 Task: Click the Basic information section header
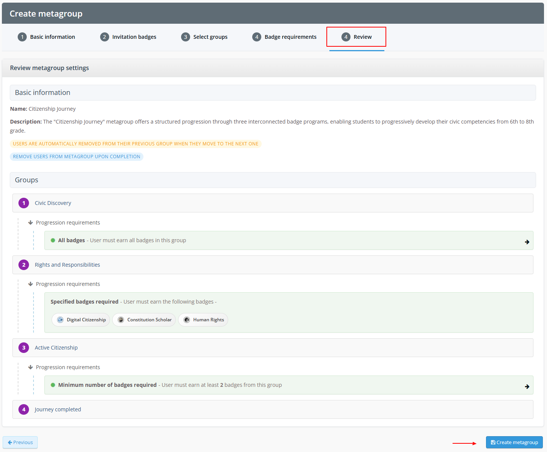coord(273,93)
